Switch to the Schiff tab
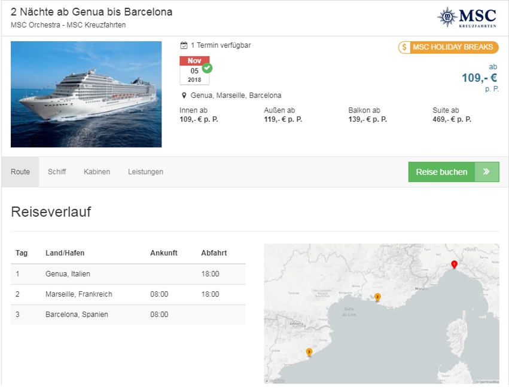Image resolution: width=509 pixels, height=388 pixels. [57, 172]
